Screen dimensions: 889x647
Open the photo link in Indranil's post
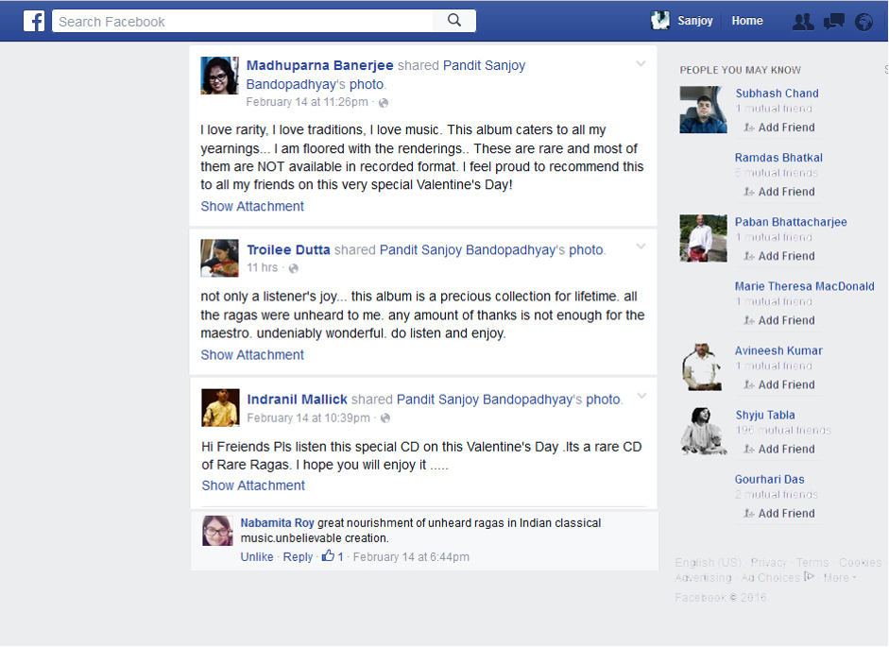[x=603, y=400]
